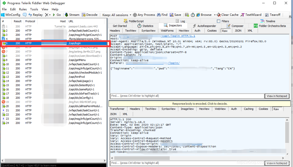Open the Statistics tab
293x167 pixels.
coord(145,26)
